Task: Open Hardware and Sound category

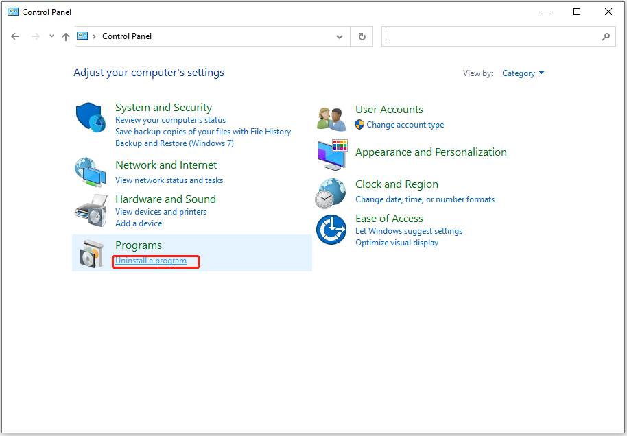Action: click(165, 199)
